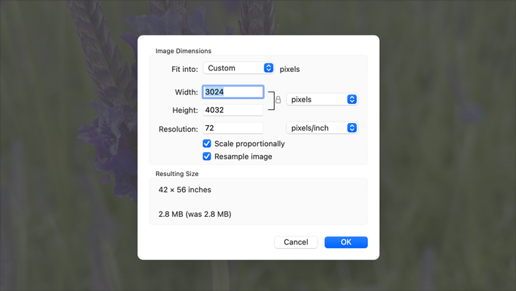Click the blue chevrons on the Width units popup
The image size is (516, 291).
point(352,99)
